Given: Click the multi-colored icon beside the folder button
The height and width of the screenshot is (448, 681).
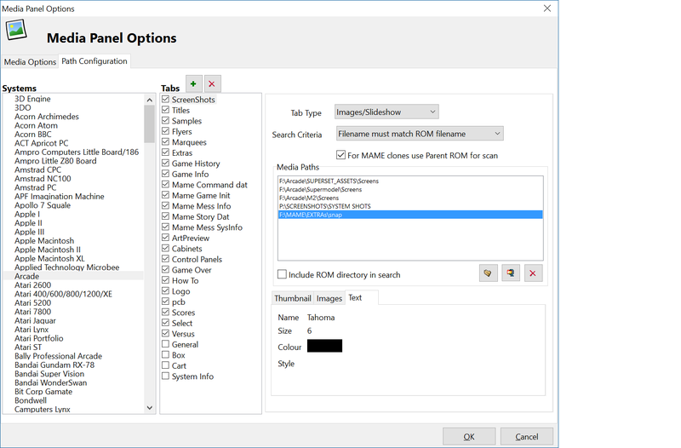Looking at the screenshot, I should [510, 273].
